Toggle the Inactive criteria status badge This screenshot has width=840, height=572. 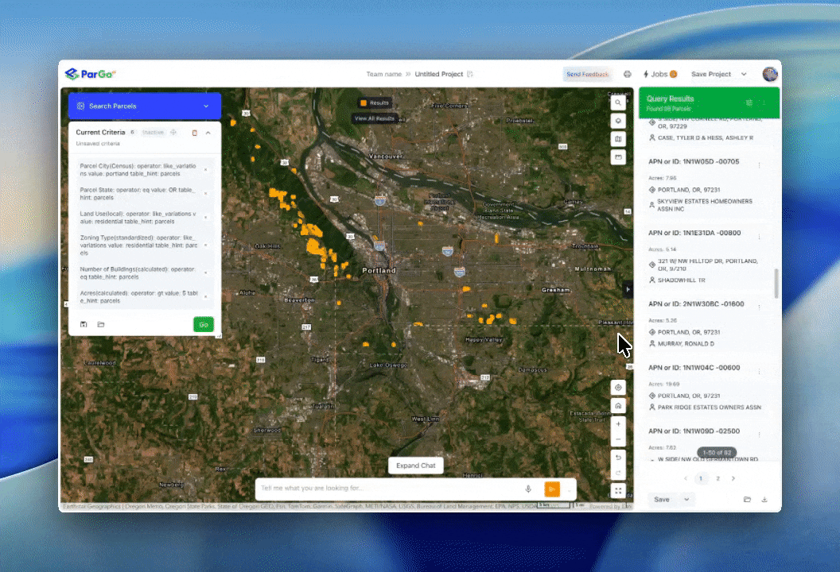point(153,133)
